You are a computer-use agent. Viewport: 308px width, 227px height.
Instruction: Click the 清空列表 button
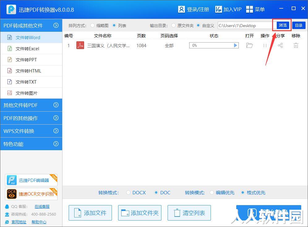pyautogui.click(x=189, y=213)
